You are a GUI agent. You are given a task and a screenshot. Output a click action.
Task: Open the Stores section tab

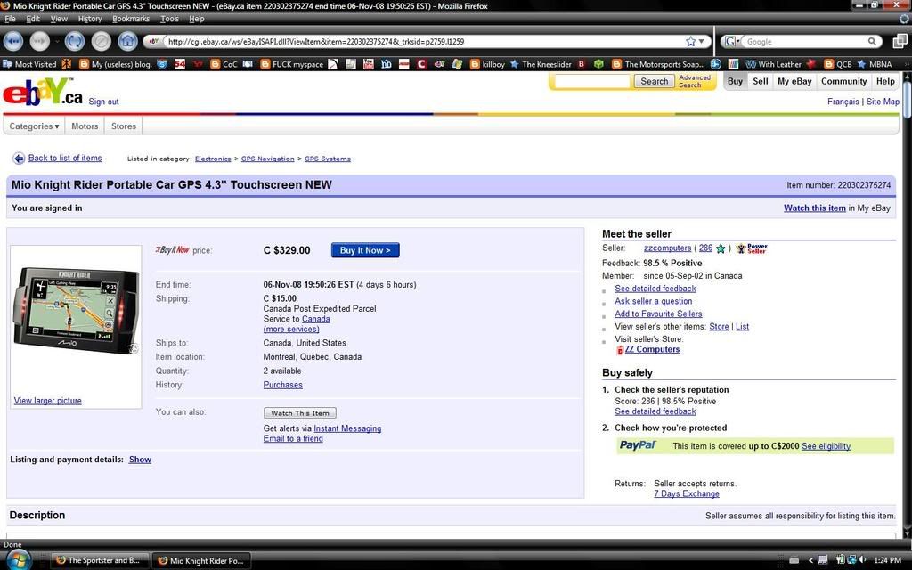tap(123, 126)
